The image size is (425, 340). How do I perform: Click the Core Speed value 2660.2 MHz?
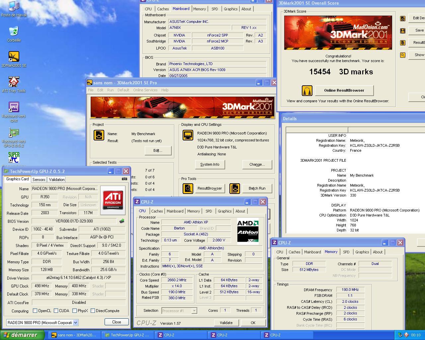pyautogui.click(x=177, y=280)
